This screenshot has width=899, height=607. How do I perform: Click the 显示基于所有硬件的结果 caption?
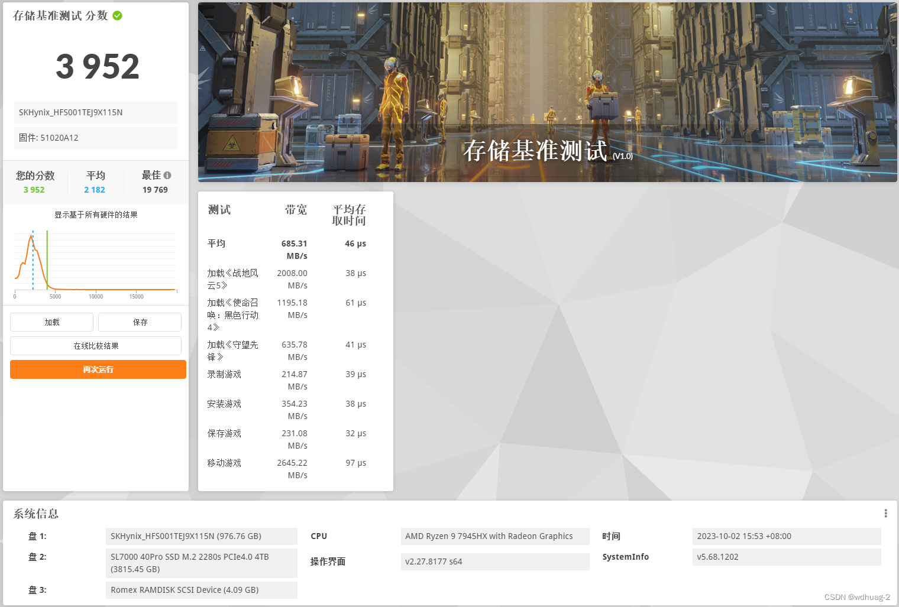pyautogui.click(x=96, y=215)
